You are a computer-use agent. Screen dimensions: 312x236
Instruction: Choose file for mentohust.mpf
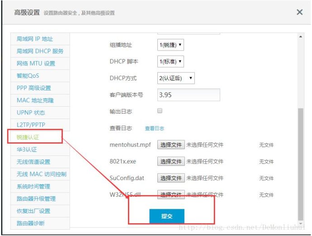pos(171,145)
